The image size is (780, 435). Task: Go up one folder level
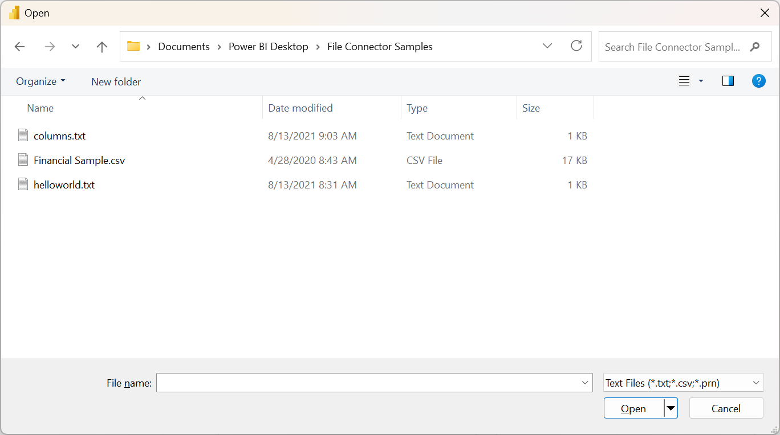point(102,47)
